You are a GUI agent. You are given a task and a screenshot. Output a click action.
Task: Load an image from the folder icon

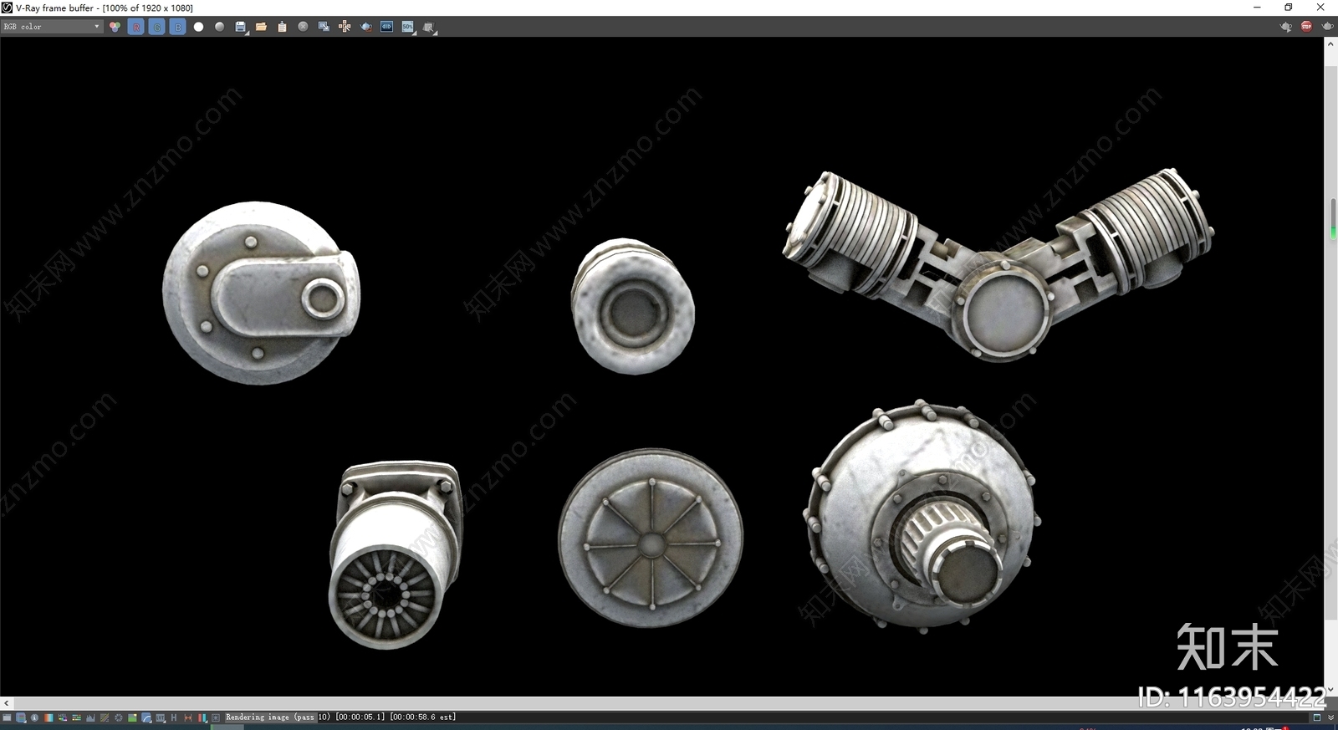[261, 27]
